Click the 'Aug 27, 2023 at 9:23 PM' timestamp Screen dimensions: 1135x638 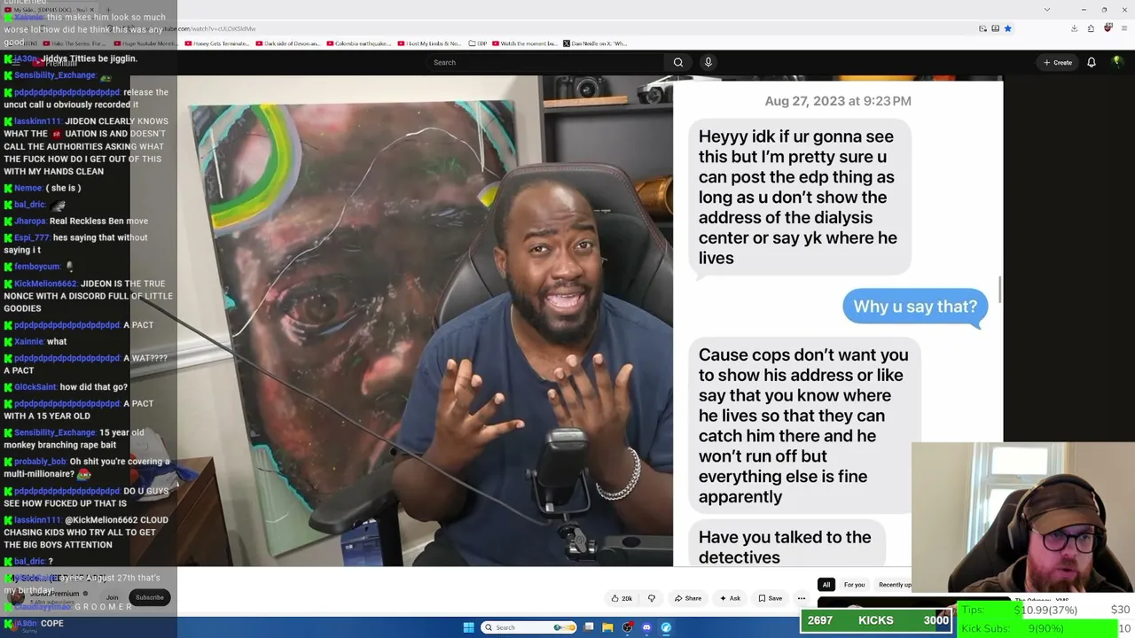coord(838,101)
